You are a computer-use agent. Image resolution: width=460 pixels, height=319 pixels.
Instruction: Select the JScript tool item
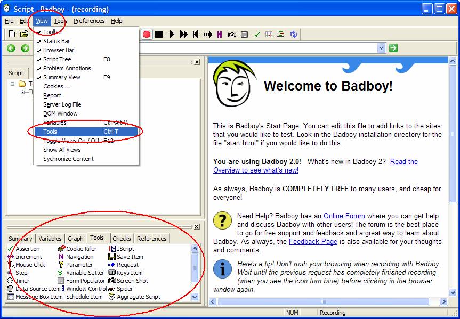125,249
